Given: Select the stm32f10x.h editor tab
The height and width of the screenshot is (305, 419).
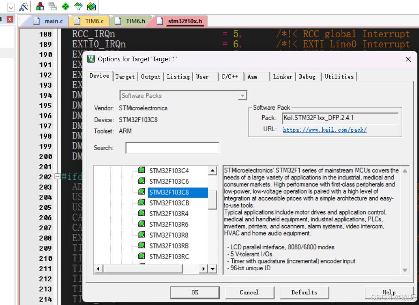Looking at the screenshot, I should coord(180,21).
